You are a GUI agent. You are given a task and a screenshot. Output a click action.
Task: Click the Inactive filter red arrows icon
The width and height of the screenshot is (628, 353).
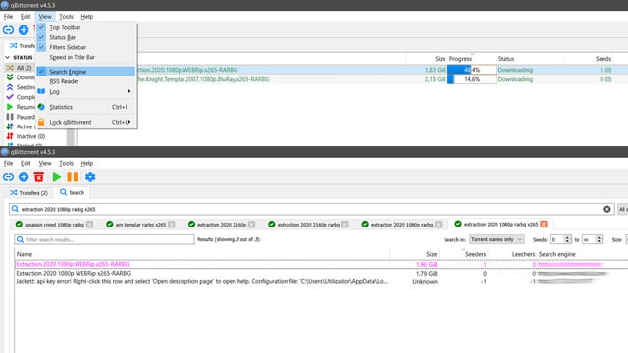(x=10, y=136)
